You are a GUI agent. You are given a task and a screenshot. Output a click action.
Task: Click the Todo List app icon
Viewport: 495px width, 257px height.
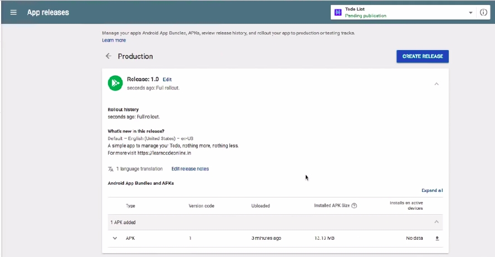tap(337, 12)
